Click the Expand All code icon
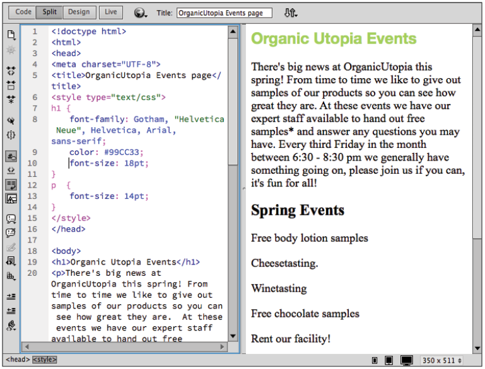Screen dimensions: 485x369 coord(11,99)
